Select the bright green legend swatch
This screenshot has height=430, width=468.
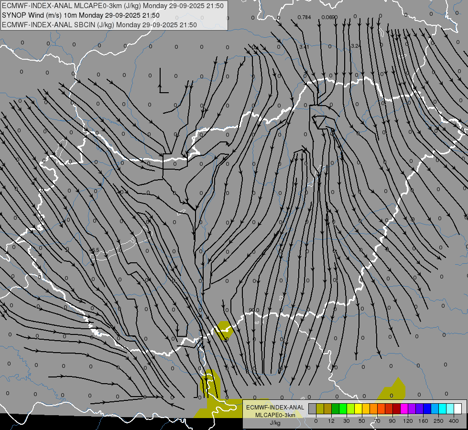pyautogui.click(x=343, y=408)
